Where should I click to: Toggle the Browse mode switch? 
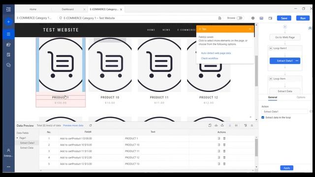coord(239,18)
